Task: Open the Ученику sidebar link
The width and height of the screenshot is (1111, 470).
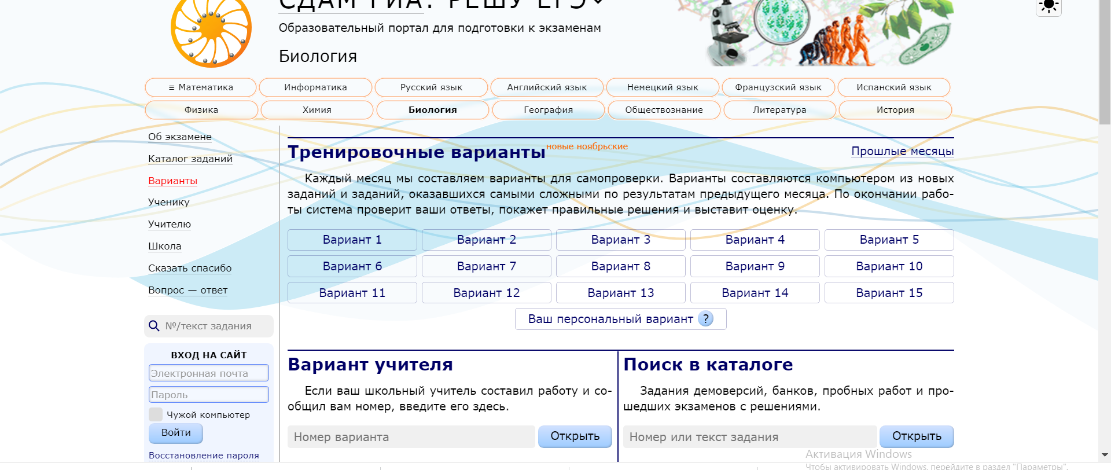Action: click(169, 202)
